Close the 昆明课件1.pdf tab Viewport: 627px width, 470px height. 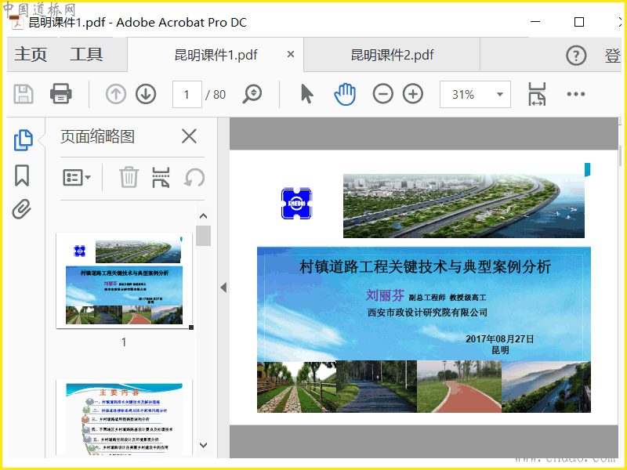(x=291, y=54)
